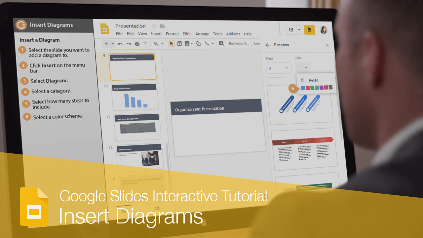Select slide 10 thumbnail with bar chart
423x238 pixels.
pyautogui.click(x=135, y=97)
